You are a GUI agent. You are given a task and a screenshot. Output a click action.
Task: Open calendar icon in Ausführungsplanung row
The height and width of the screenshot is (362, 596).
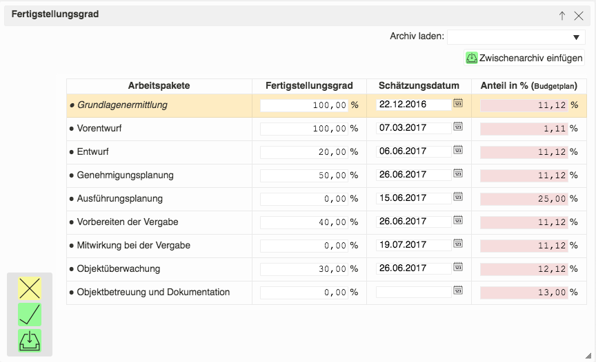coord(458,198)
